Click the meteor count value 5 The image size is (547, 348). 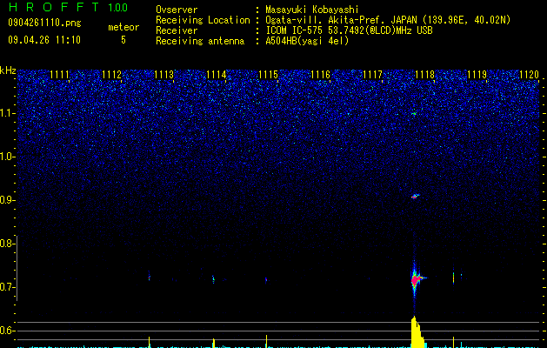click(123, 40)
